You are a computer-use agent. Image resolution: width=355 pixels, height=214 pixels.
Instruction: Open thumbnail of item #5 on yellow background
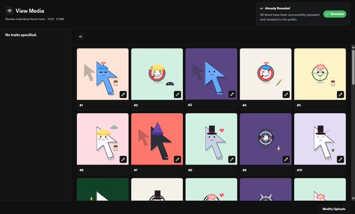coord(320,74)
